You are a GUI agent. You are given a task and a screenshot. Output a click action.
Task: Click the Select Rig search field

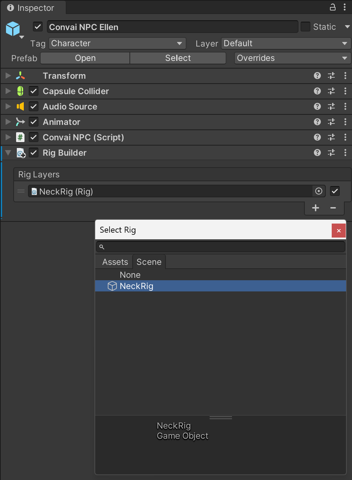coord(221,247)
